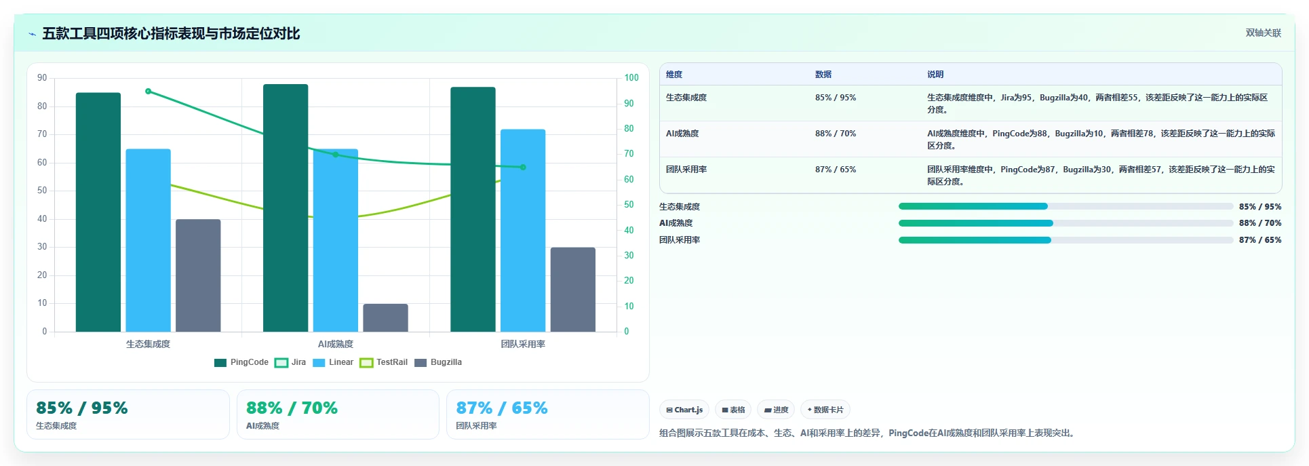Click the Bugzilla bar in 团队采用率 group
The image size is (1309, 466).
573,290
